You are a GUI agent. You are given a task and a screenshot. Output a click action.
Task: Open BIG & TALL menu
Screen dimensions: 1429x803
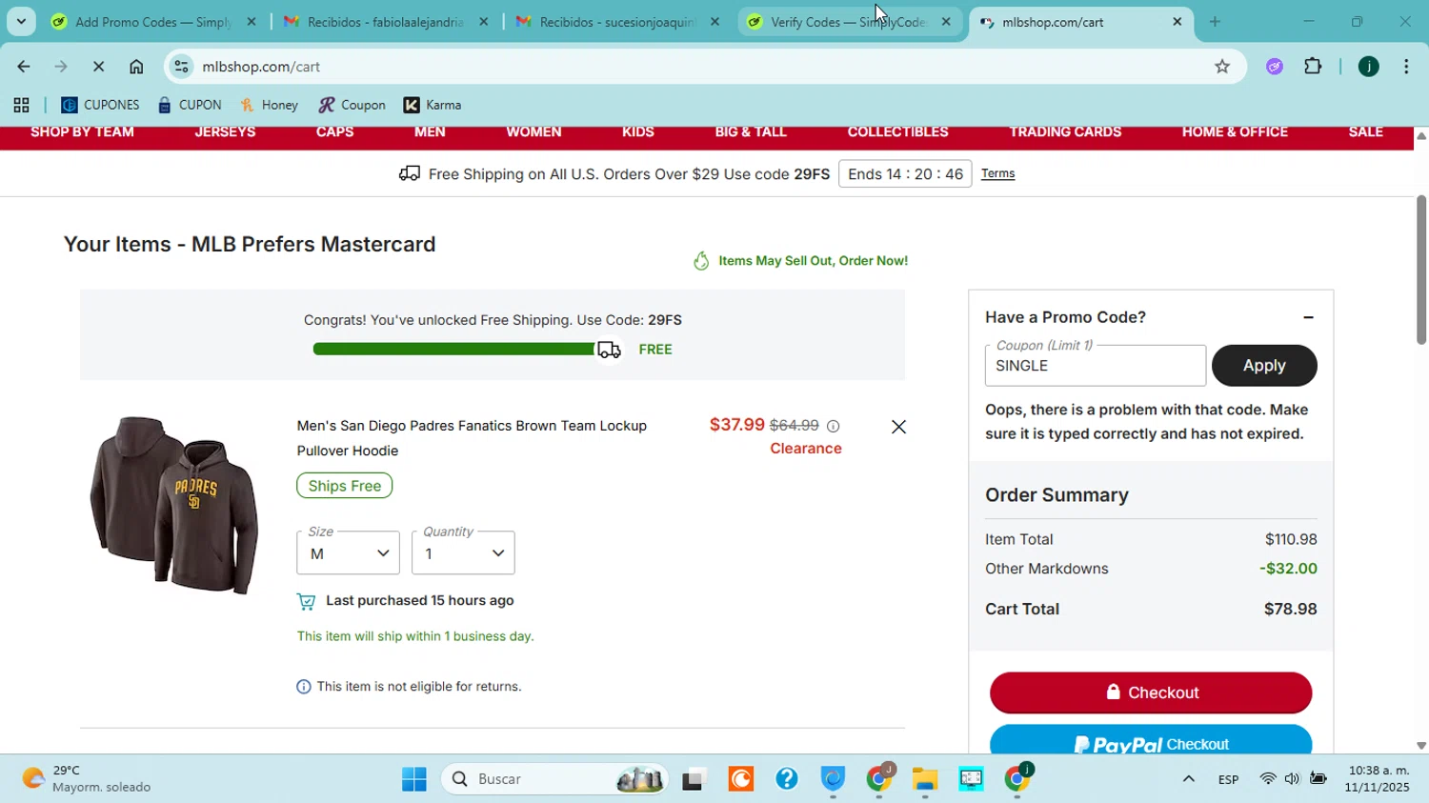[751, 132]
